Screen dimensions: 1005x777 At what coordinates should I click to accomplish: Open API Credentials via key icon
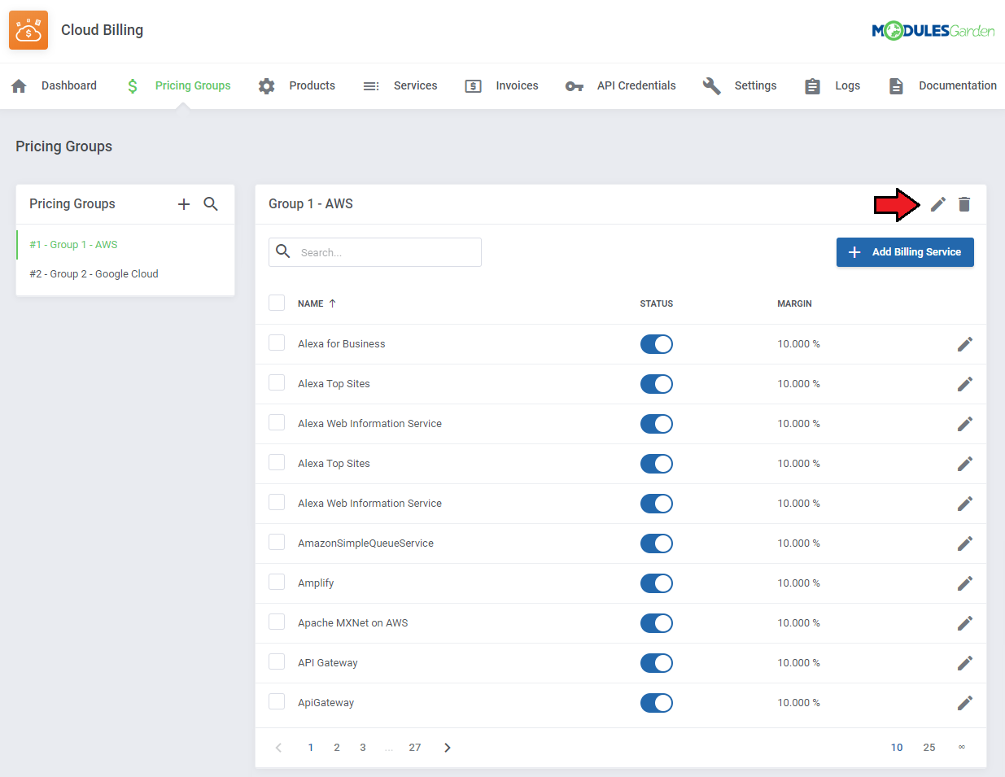575,85
